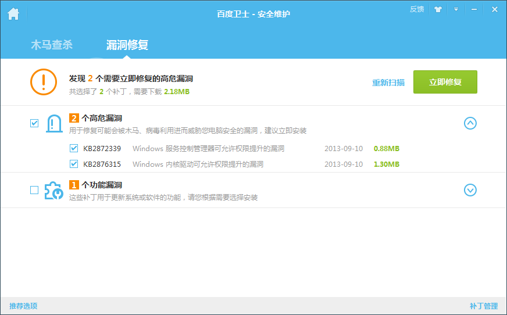Click the 反馈 feedback link

[417, 9]
